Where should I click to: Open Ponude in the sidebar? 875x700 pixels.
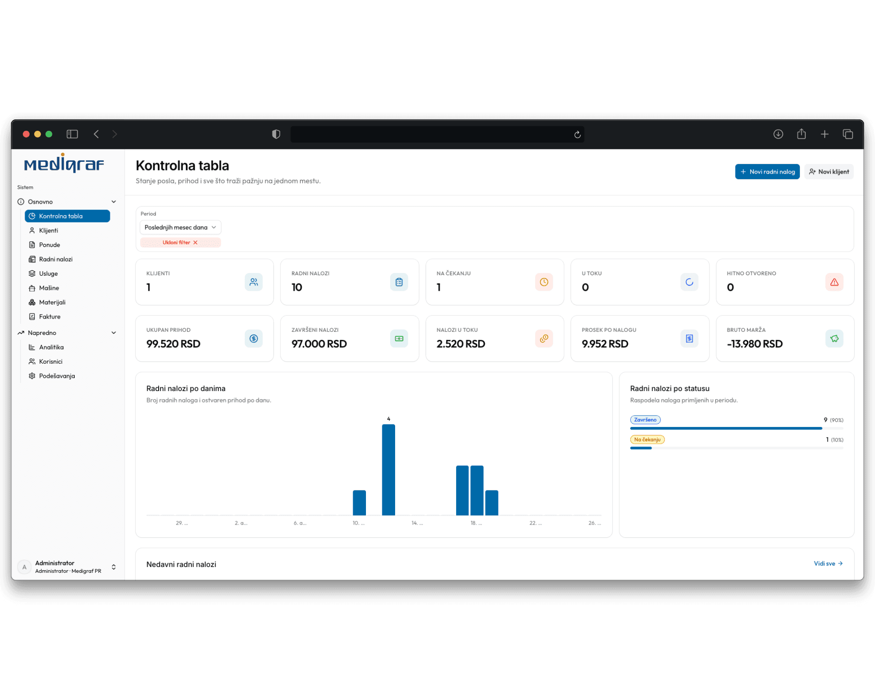(67, 245)
